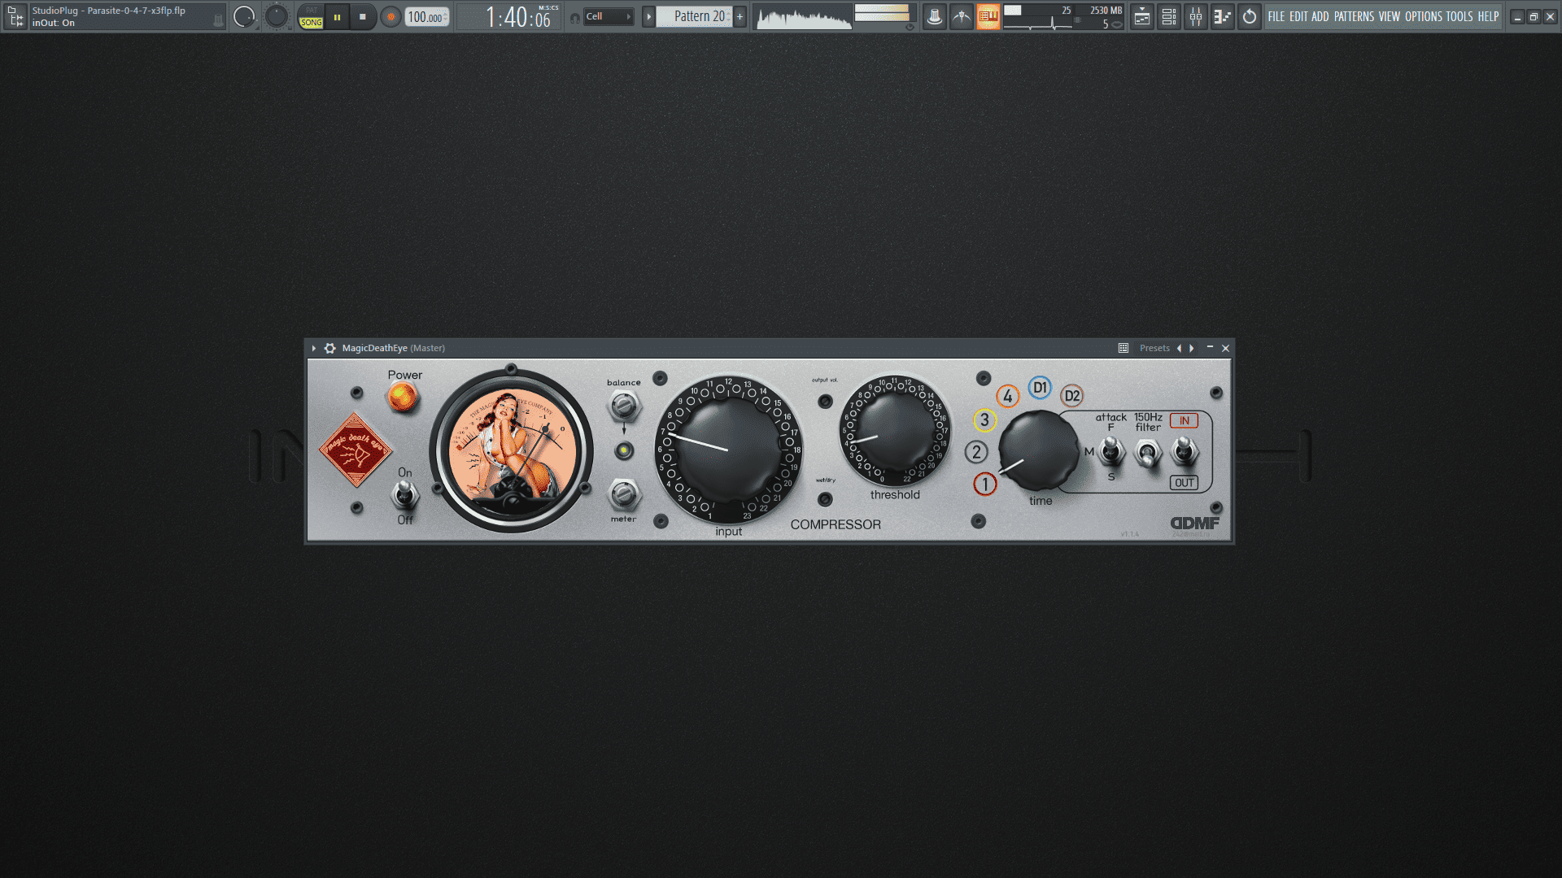This screenshot has height=878, width=1562.
Task: Click the orange Power lamp
Action: (x=402, y=398)
